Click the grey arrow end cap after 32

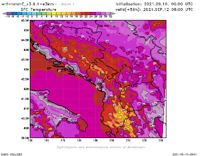tap(113, 13)
